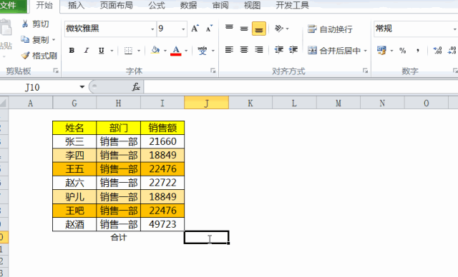
Task: Decrease the cell indent
Action: (x=279, y=50)
